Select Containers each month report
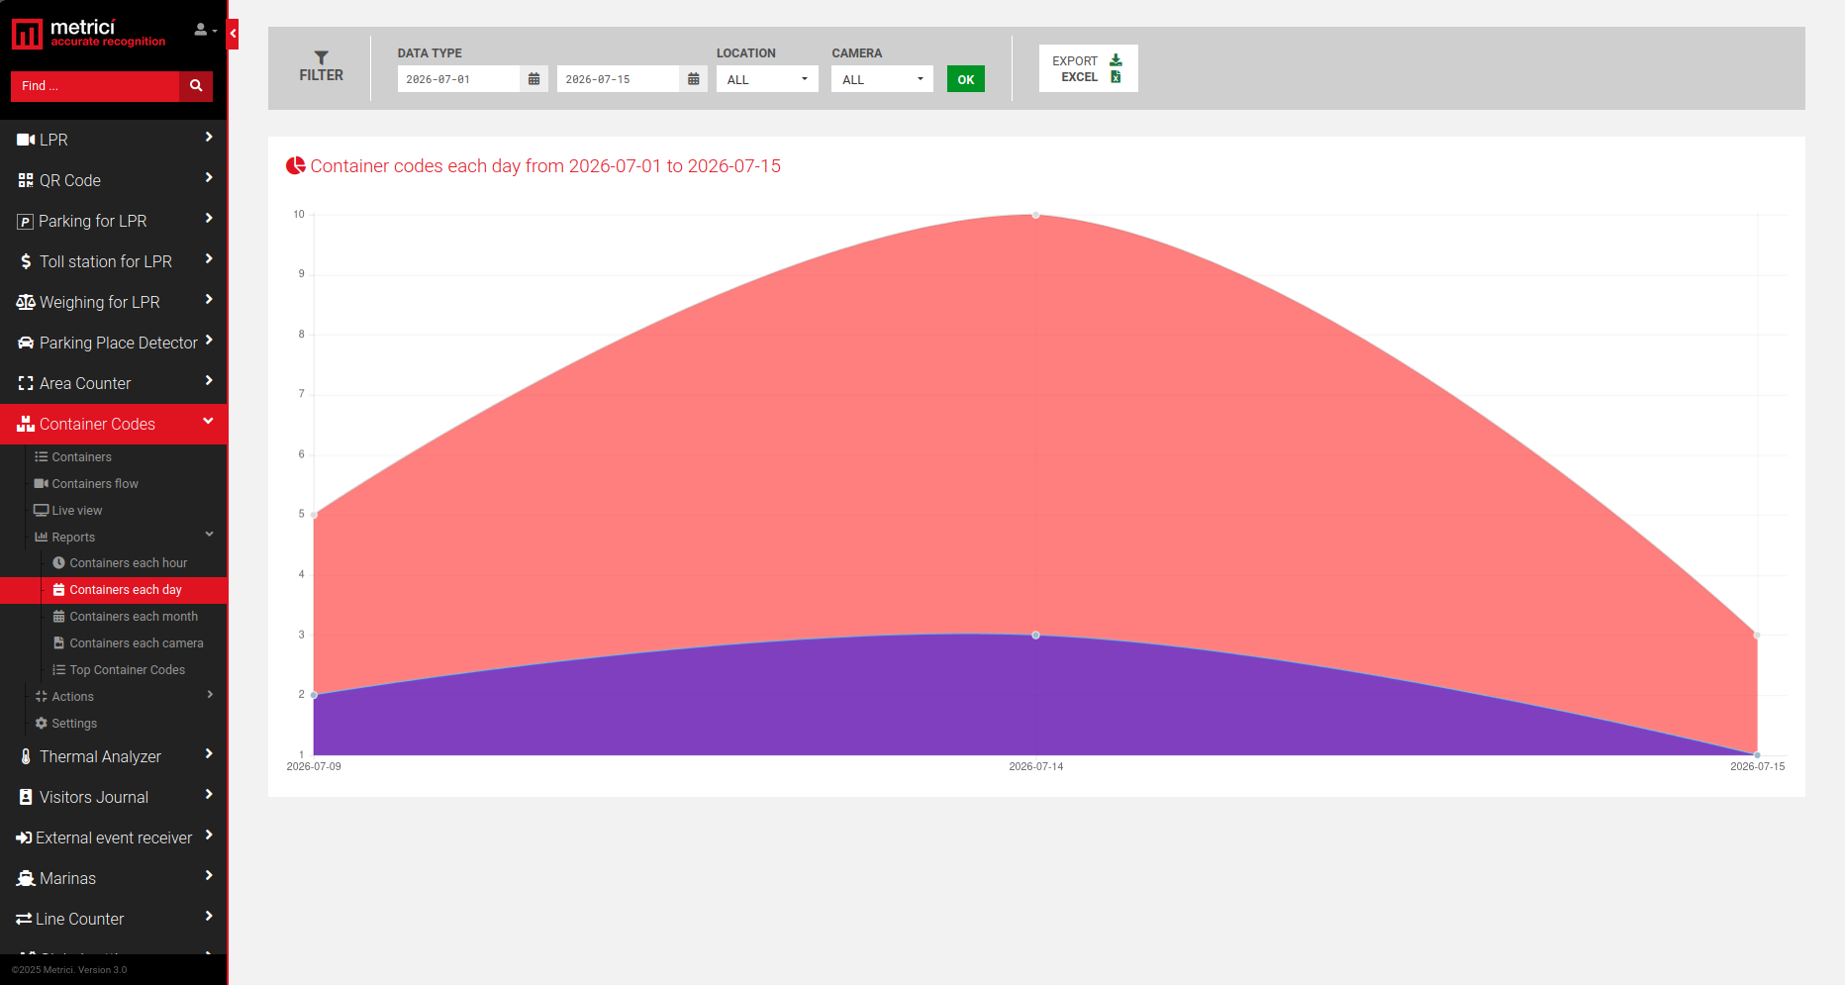The width and height of the screenshot is (1845, 985). (134, 617)
